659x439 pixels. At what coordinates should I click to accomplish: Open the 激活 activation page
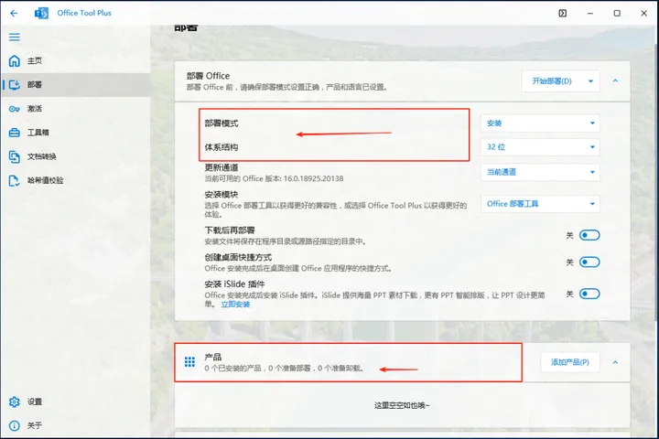pyautogui.click(x=76, y=109)
